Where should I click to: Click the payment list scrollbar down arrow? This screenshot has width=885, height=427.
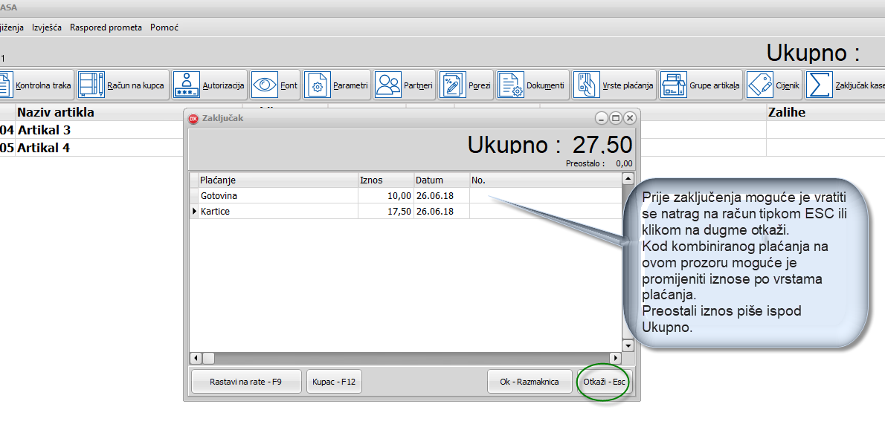click(628, 346)
